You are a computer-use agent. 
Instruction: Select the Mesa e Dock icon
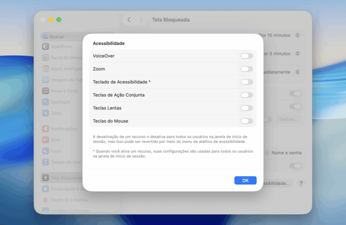pos(45,91)
